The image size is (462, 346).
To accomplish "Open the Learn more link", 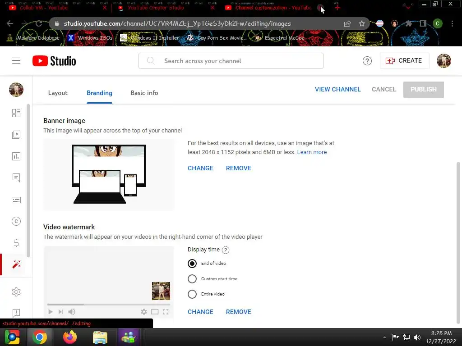I will [x=312, y=152].
